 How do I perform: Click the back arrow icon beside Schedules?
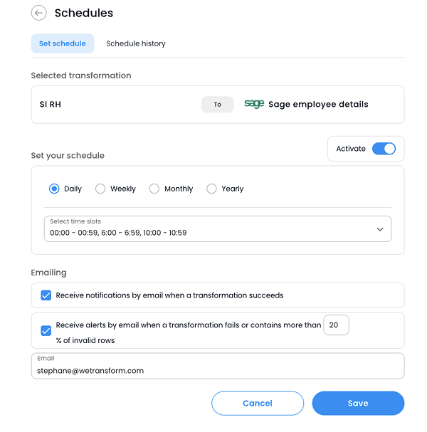(x=39, y=13)
